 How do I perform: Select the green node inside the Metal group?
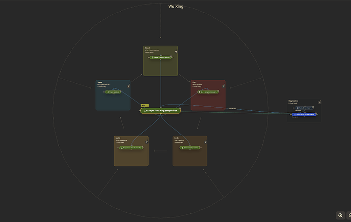click(131, 148)
